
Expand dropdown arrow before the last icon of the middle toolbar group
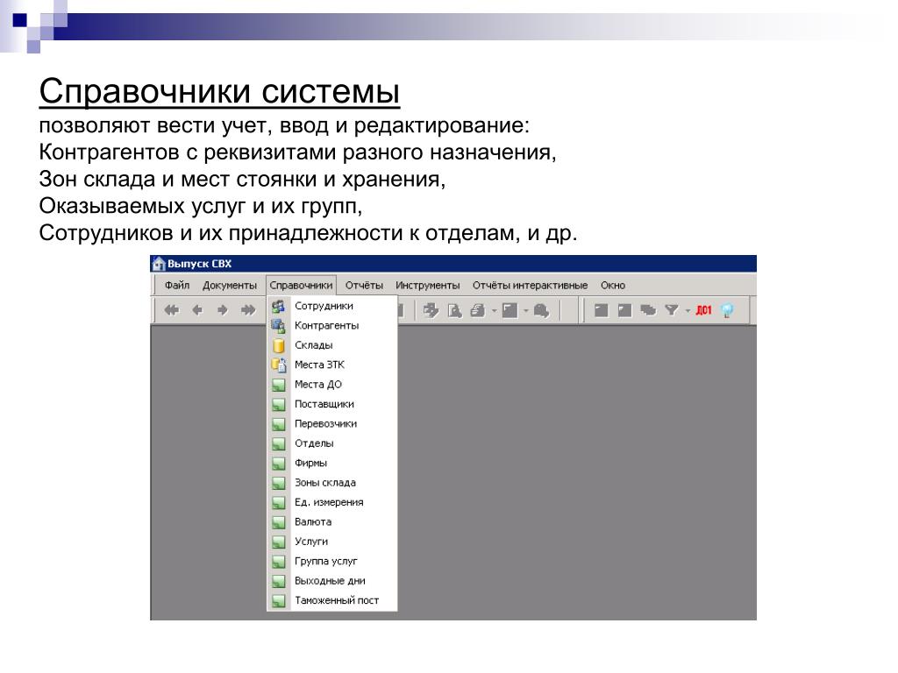pyautogui.click(x=526, y=311)
